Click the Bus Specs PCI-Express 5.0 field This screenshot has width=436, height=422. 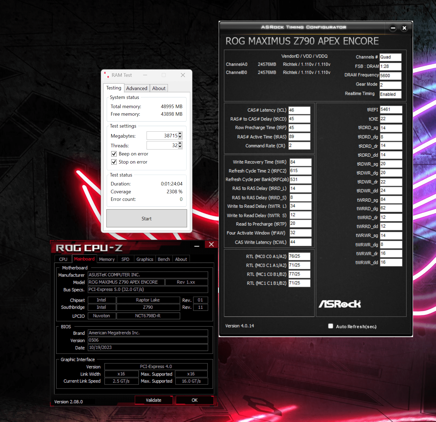(x=148, y=290)
